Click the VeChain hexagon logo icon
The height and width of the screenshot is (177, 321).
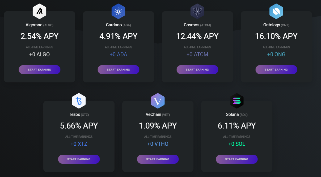coord(158,101)
